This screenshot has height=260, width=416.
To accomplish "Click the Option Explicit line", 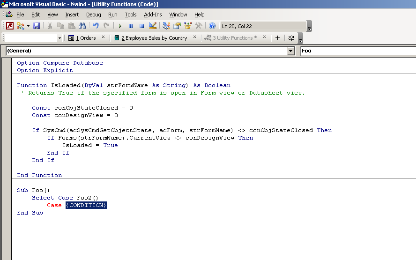I will [x=45, y=70].
